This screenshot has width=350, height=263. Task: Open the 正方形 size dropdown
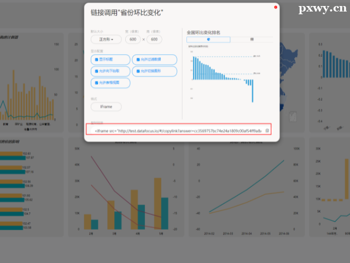click(x=106, y=39)
